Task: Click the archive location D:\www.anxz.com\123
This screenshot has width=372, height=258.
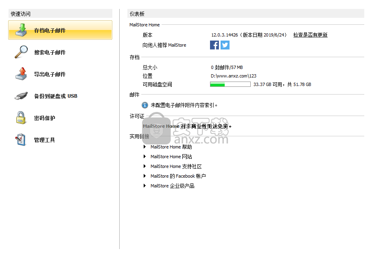Action: pyautogui.click(x=234, y=76)
